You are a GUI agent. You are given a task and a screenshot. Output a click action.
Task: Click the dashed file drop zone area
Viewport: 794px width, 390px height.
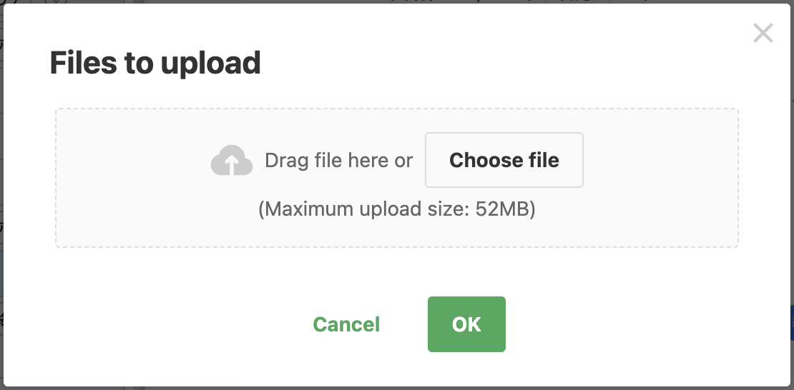[x=397, y=178]
